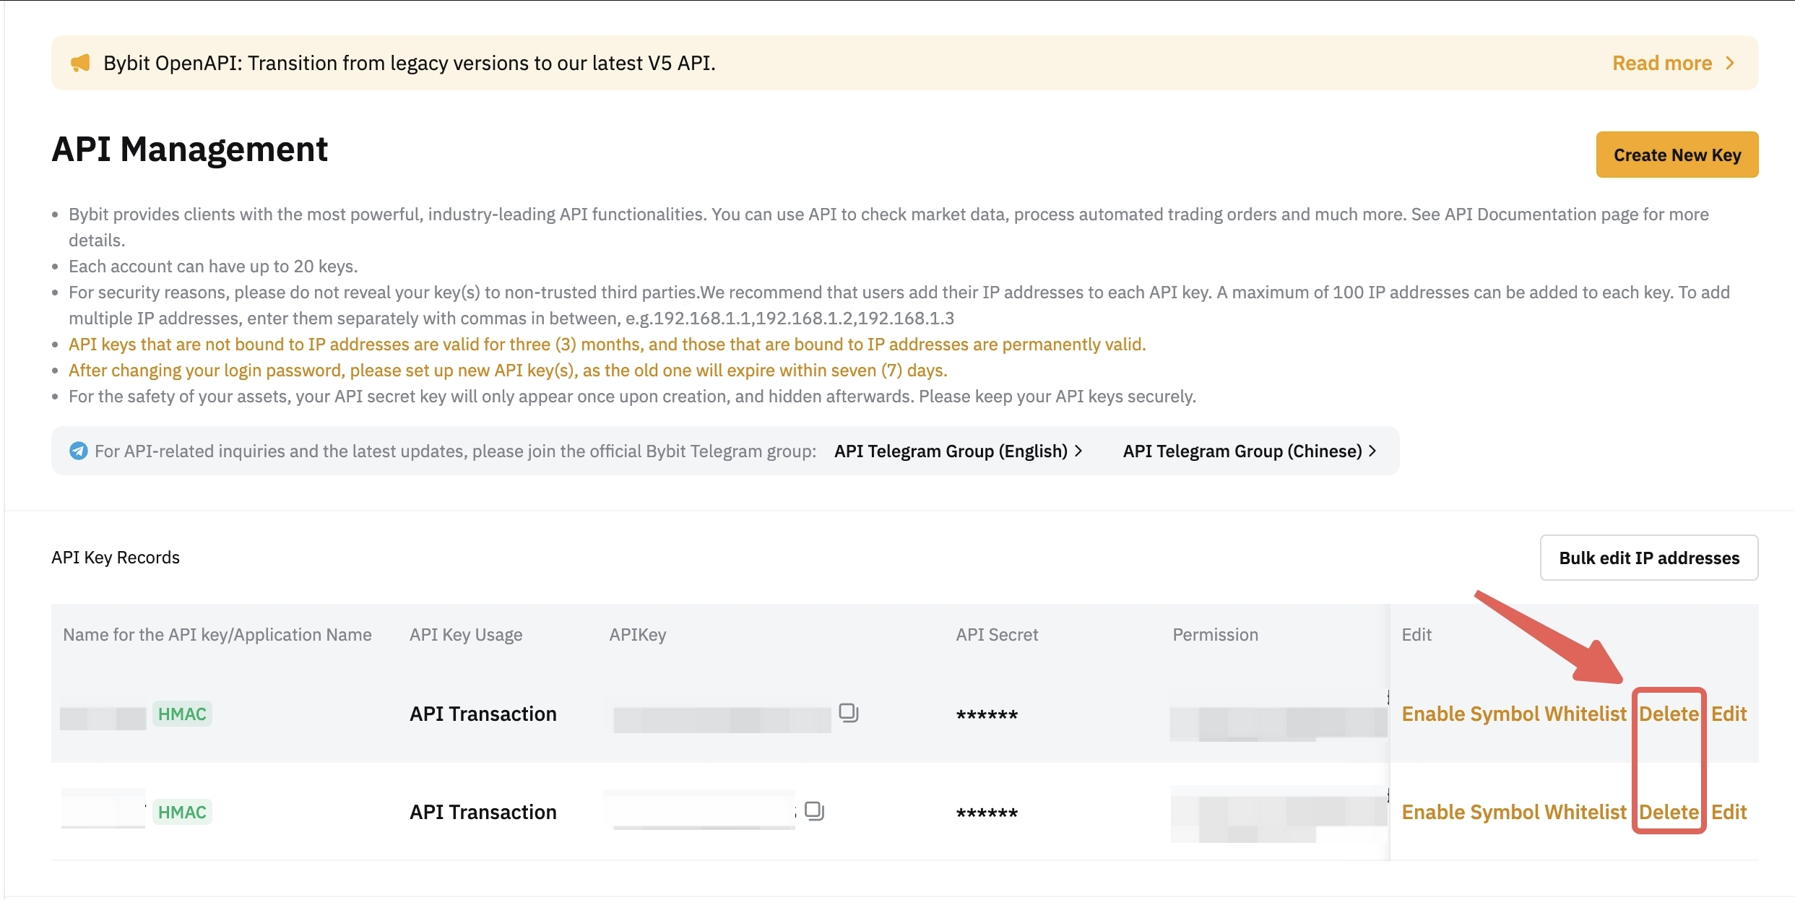The height and width of the screenshot is (900, 1795).
Task: Delete the second API key
Action: tap(1669, 812)
